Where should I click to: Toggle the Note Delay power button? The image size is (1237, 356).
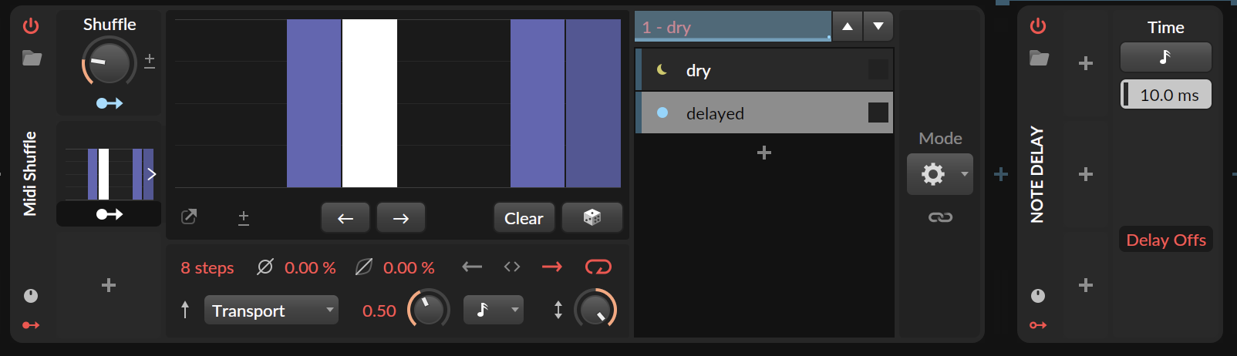[x=1038, y=26]
